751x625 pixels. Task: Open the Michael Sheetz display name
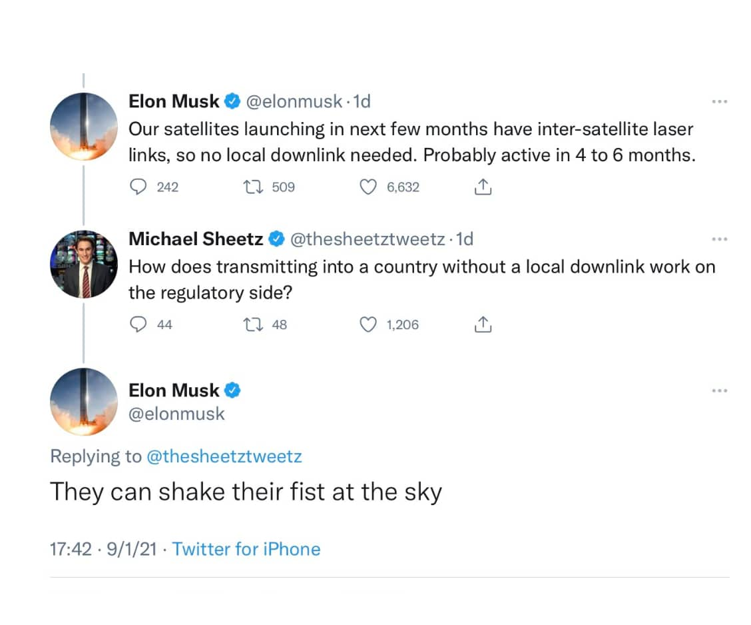point(197,239)
